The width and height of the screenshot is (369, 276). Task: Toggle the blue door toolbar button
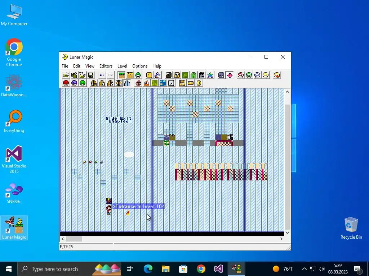tap(127, 83)
